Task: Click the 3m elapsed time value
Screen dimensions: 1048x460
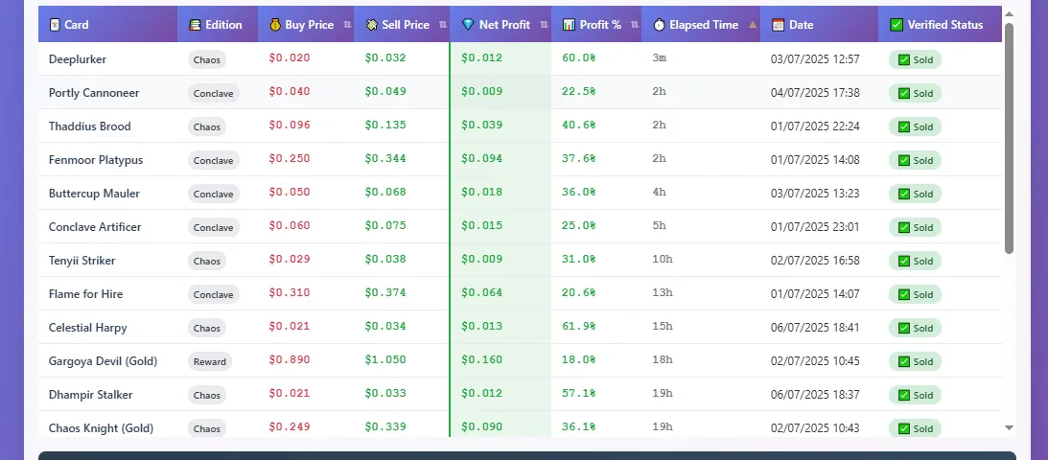Action: (659, 58)
